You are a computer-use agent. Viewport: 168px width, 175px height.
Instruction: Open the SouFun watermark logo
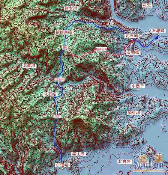pyautogui.click(x=148, y=163)
